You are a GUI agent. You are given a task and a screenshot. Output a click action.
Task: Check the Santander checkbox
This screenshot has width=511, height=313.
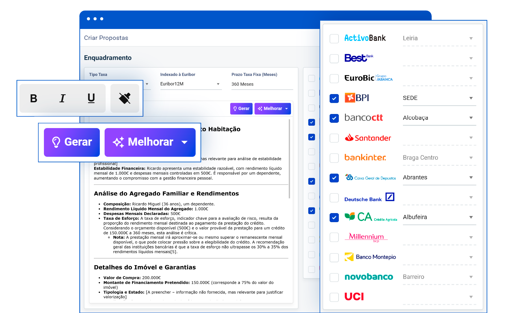pyautogui.click(x=334, y=138)
